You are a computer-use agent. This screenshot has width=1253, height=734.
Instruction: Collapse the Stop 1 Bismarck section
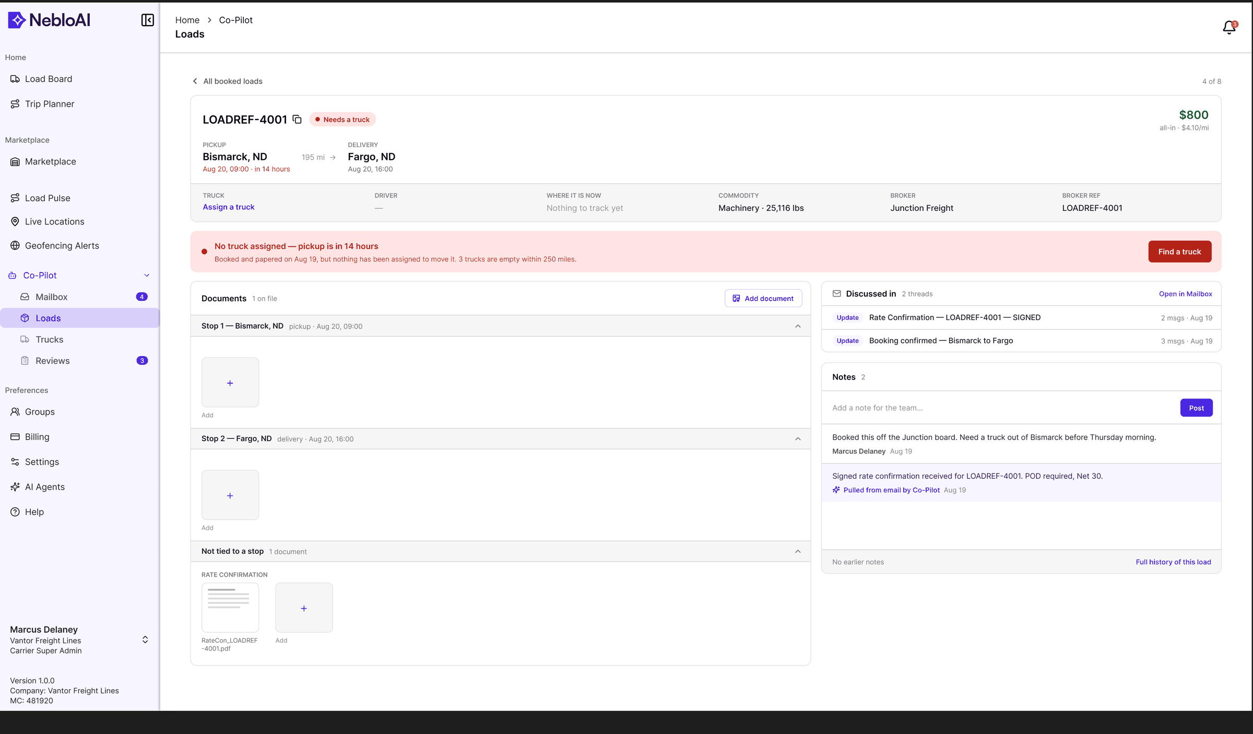pyautogui.click(x=798, y=326)
